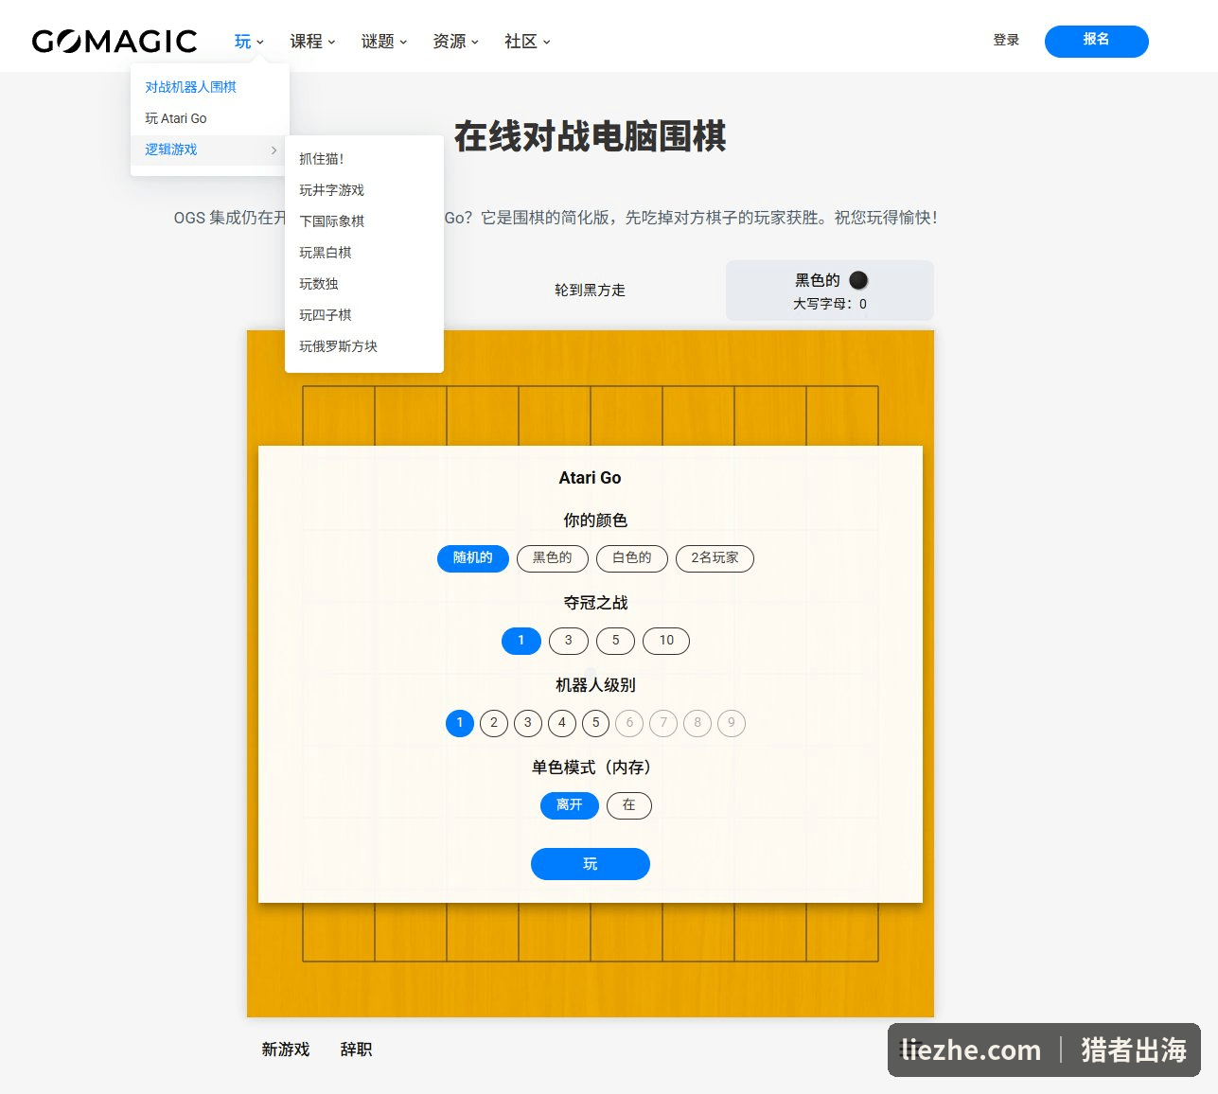
Task: Open the 玩 dropdown menu
Action: (249, 41)
